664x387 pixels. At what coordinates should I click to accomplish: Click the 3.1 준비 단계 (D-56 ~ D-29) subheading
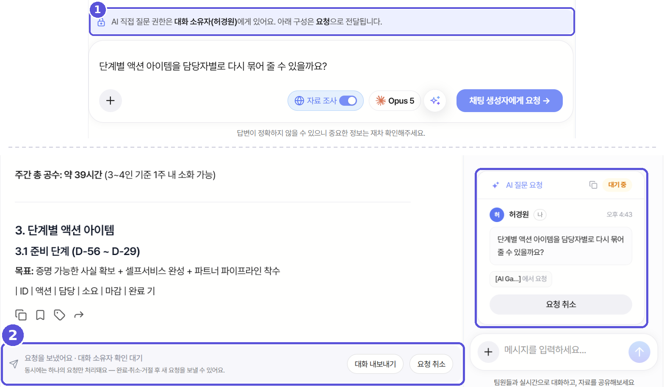tap(77, 252)
